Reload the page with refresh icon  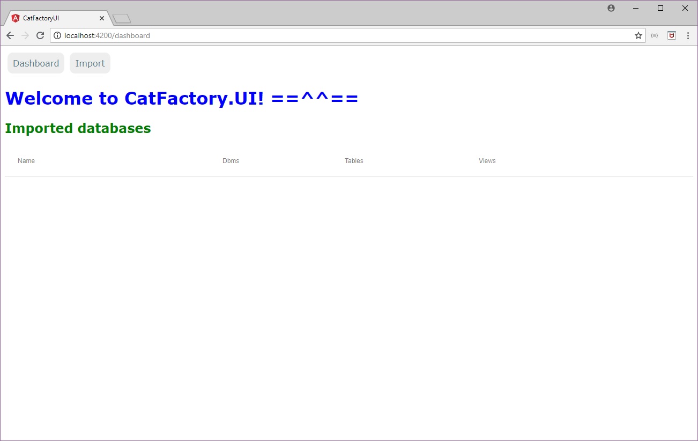pyautogui.click(x=40, y=35)
